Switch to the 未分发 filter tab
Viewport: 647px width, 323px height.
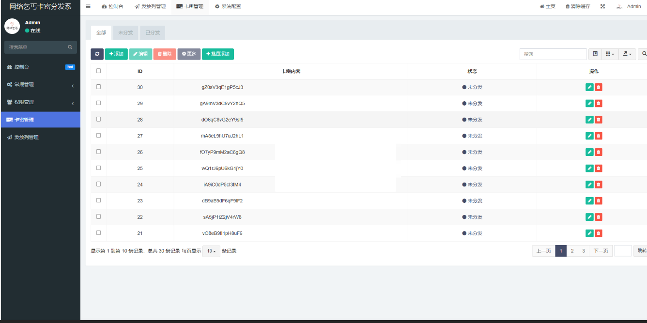(125, 32)
